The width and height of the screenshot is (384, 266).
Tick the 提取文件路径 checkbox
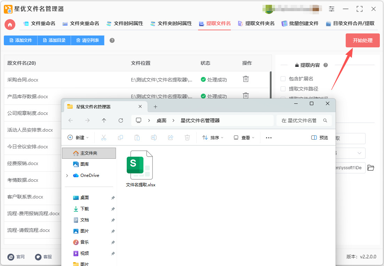[283, 89]
